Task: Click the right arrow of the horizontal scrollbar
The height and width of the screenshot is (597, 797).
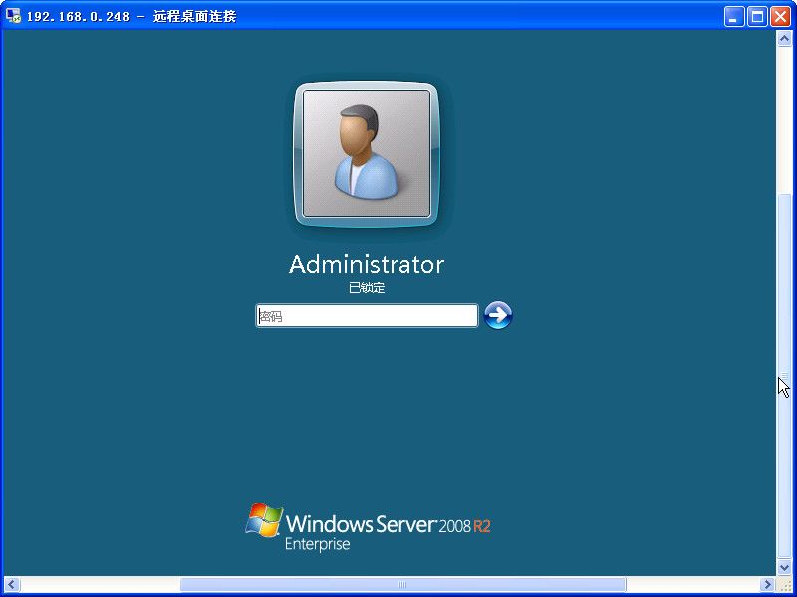Action: pos(765,586)
